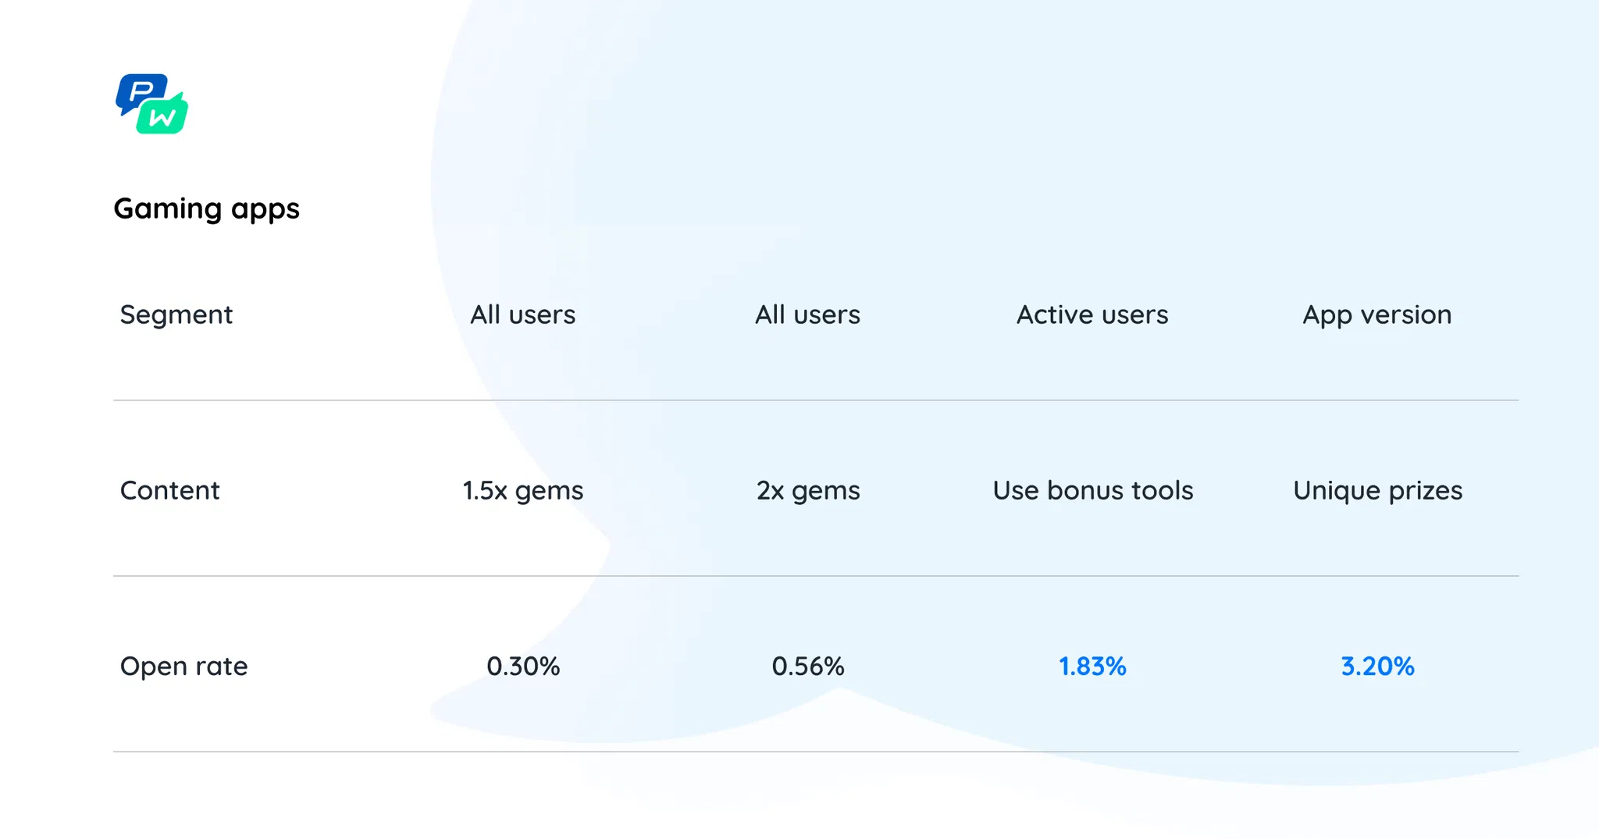Click the Open rate row label

[183, 666]
